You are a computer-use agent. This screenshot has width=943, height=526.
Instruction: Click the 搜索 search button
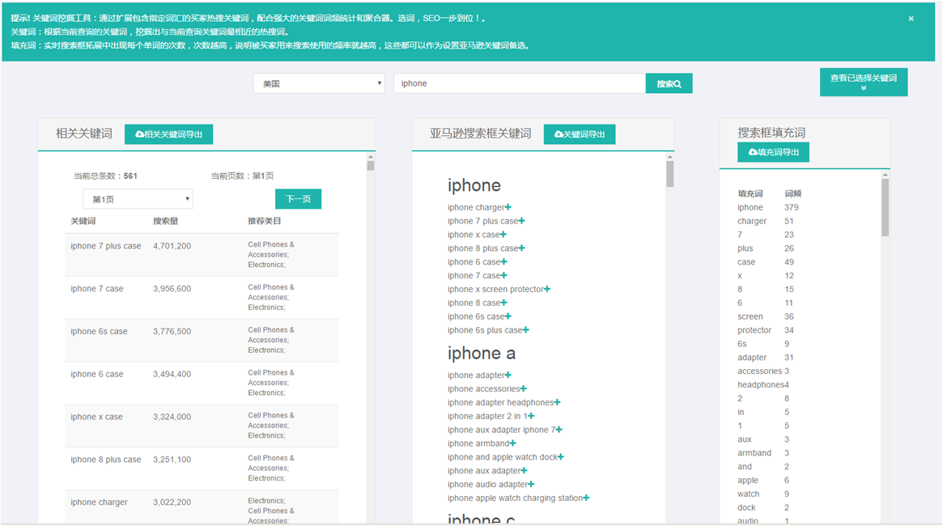pyautogui.click(x=669, y=83)
